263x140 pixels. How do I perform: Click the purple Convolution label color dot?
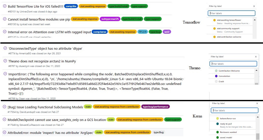tap(216, 76)
